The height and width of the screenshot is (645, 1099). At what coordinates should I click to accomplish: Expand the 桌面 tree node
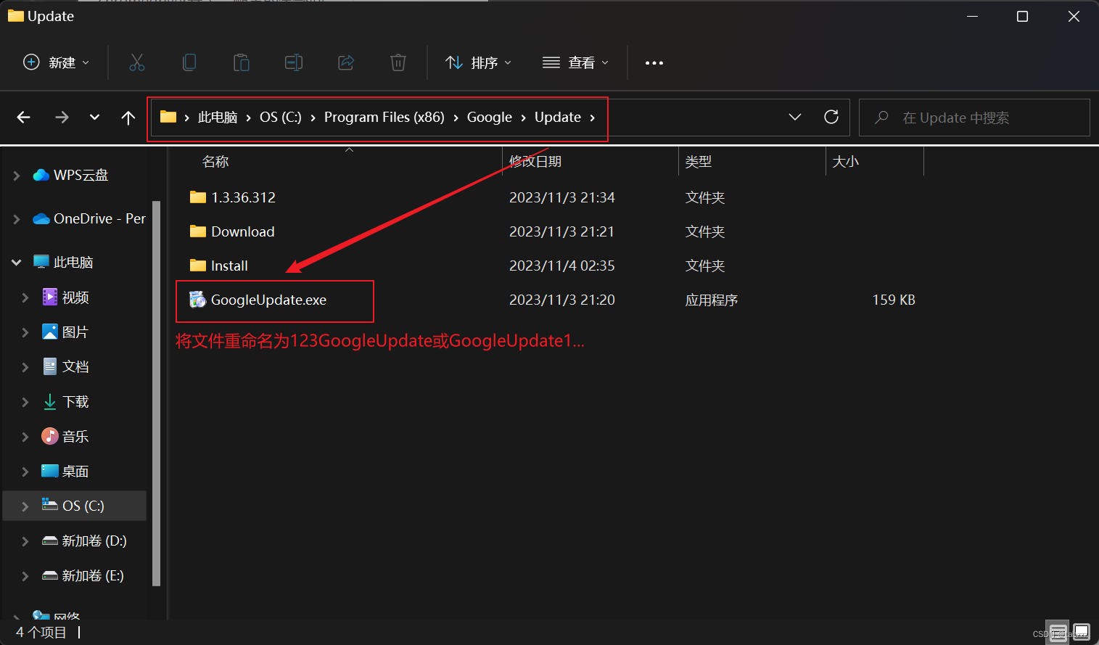tap(25, 471)
